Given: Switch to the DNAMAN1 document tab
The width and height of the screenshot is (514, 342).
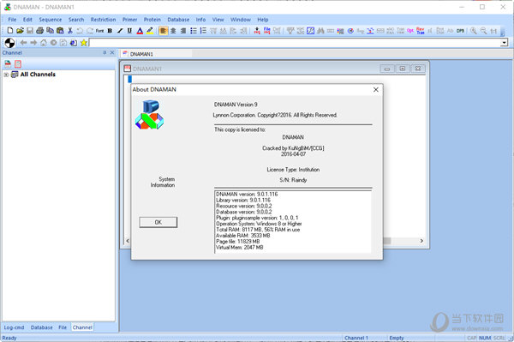Looking at the screenshot, I should tap(141, 54).
